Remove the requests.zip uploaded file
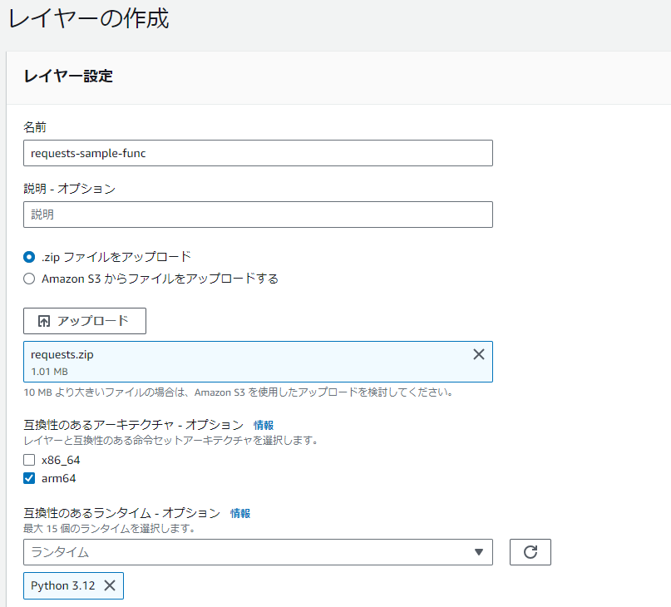Image resolution: width=671 pixels, height=607 pixels. (x=478, y=354)
